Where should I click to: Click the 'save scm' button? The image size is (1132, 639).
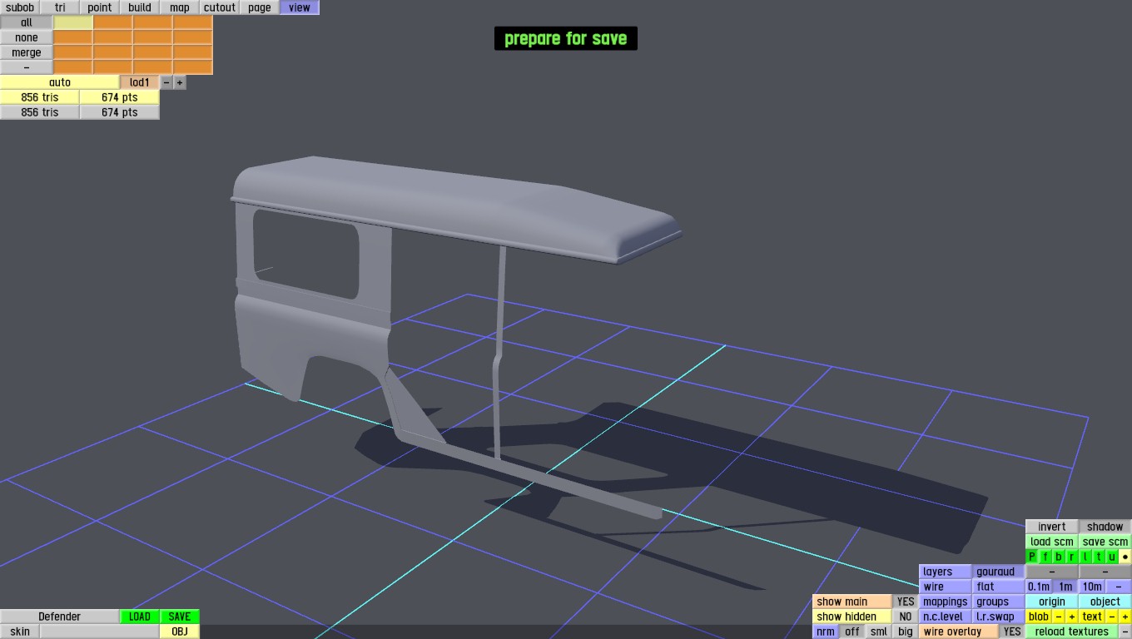click(x=1105, y=542)
